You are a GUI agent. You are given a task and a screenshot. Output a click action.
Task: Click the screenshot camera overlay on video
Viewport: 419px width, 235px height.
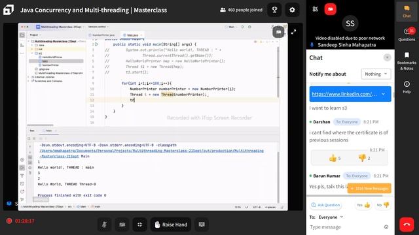click(x=278, y=32)
